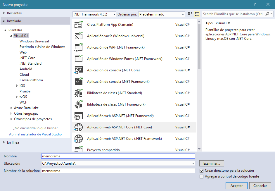The image size is (275, 191).
Task: Click the Biblioteca de clases (.NET Standard) icon
Action: coord(78,93)
